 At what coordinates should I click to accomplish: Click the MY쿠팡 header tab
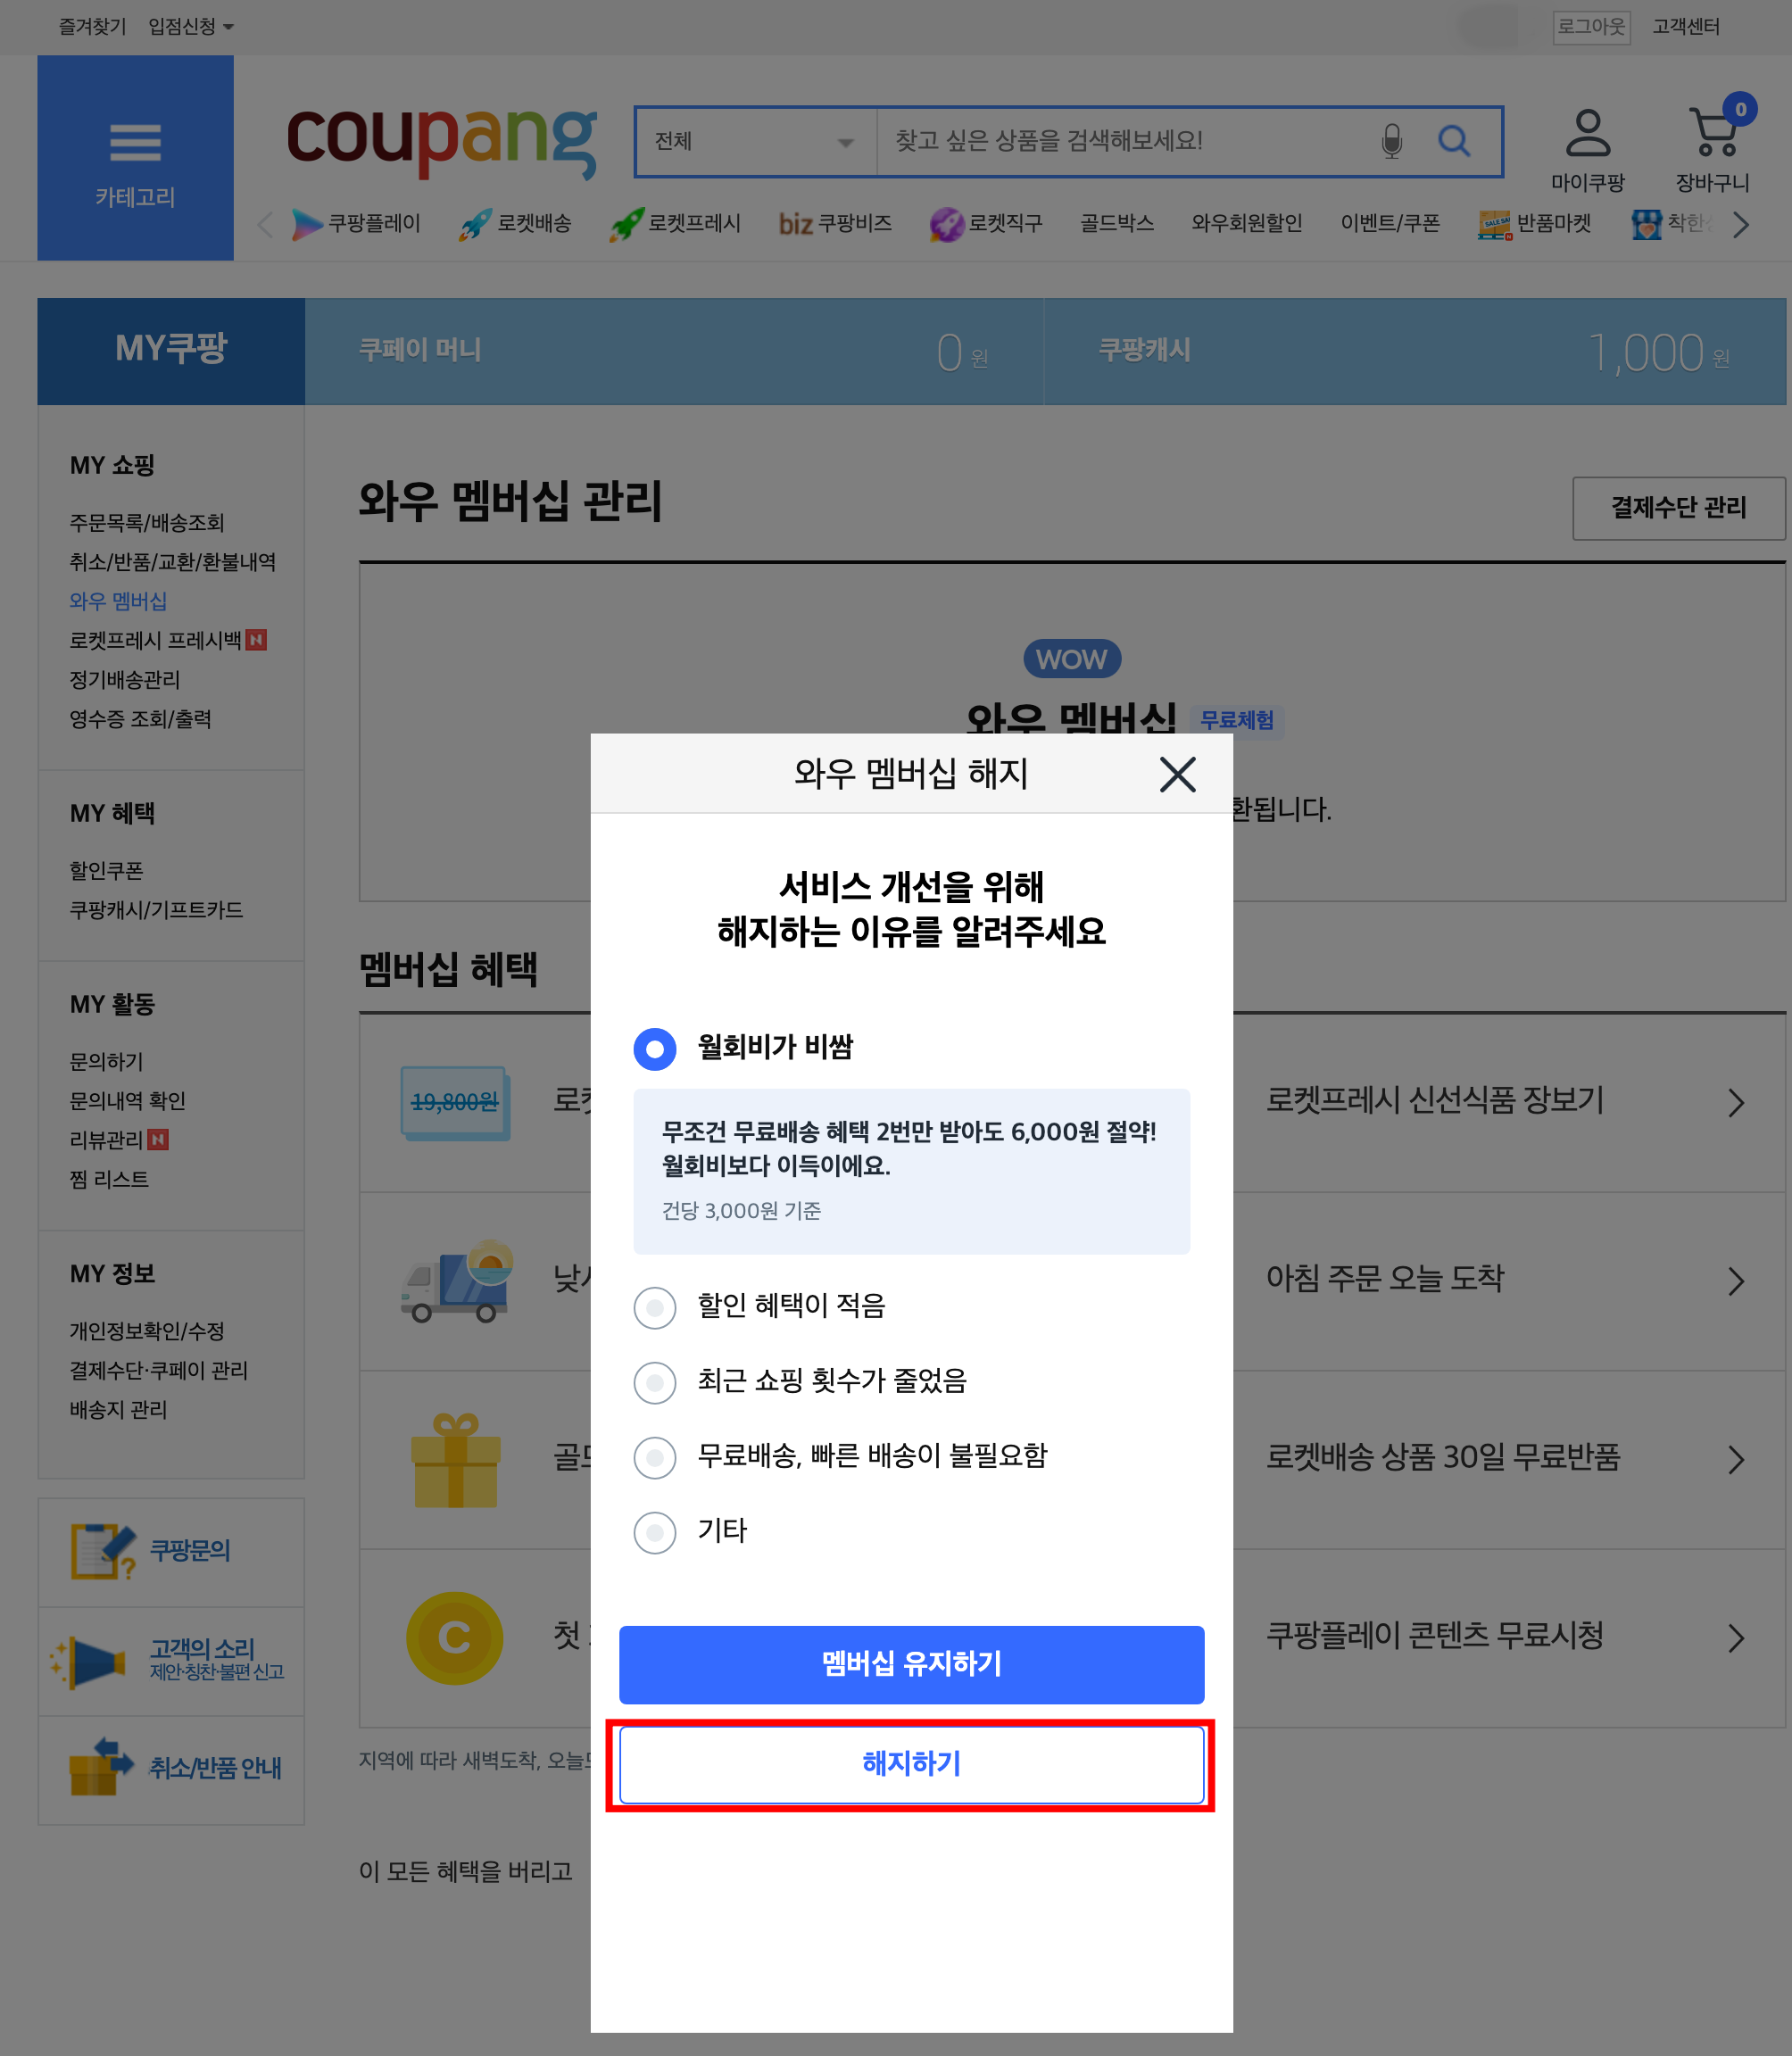(x=171, y=351)
